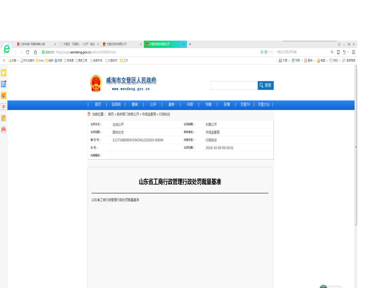Select the 公开 navigation menu item
The height and width of the screenshot is (288, 390).
[x=153, y=105]
